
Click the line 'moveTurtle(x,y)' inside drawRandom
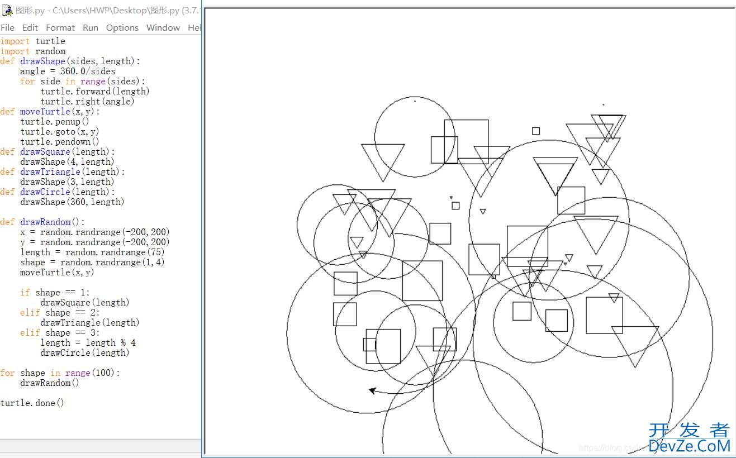tap(57, 273)
